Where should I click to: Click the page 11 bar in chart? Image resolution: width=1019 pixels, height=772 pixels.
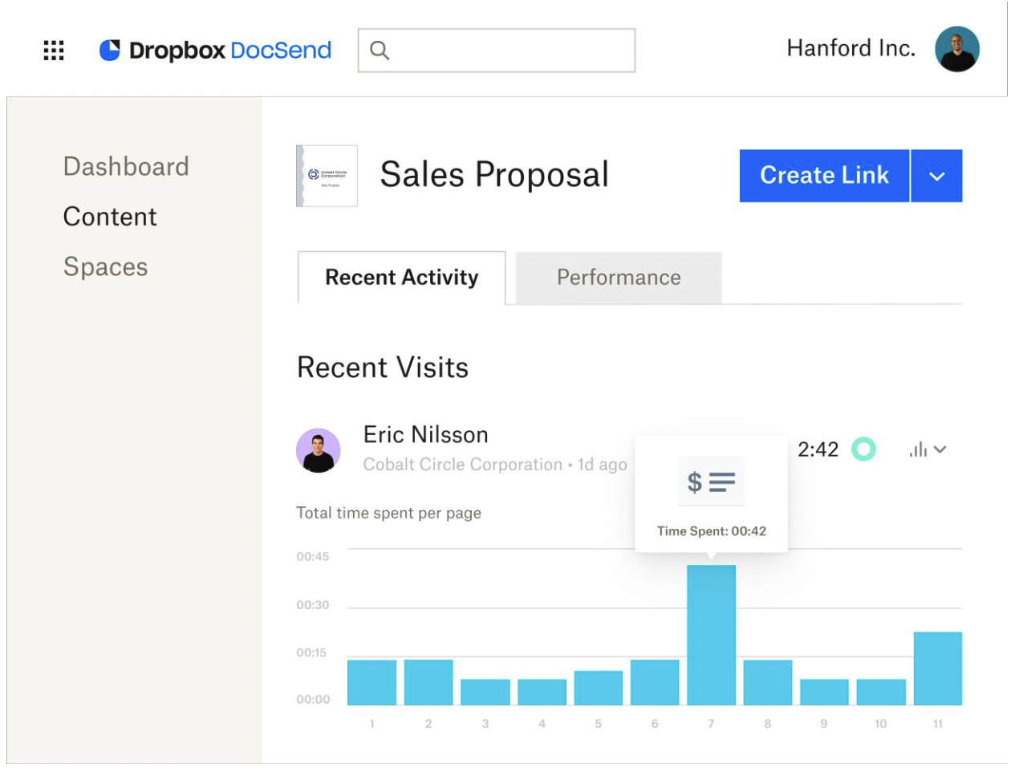point(937,668)
